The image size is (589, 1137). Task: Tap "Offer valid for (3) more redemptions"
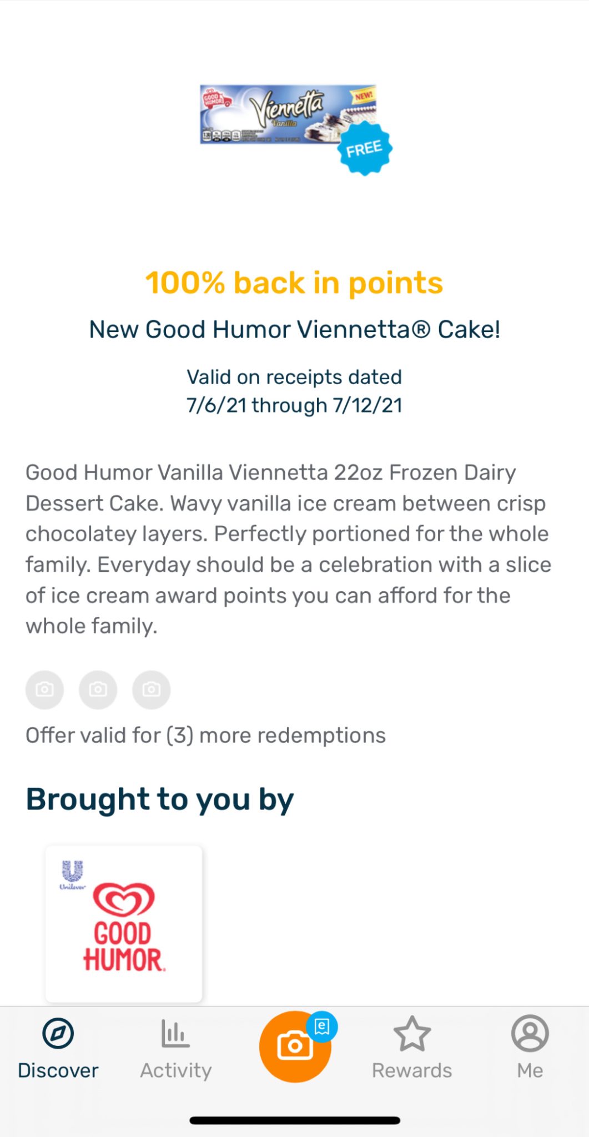tap(205, 736)
